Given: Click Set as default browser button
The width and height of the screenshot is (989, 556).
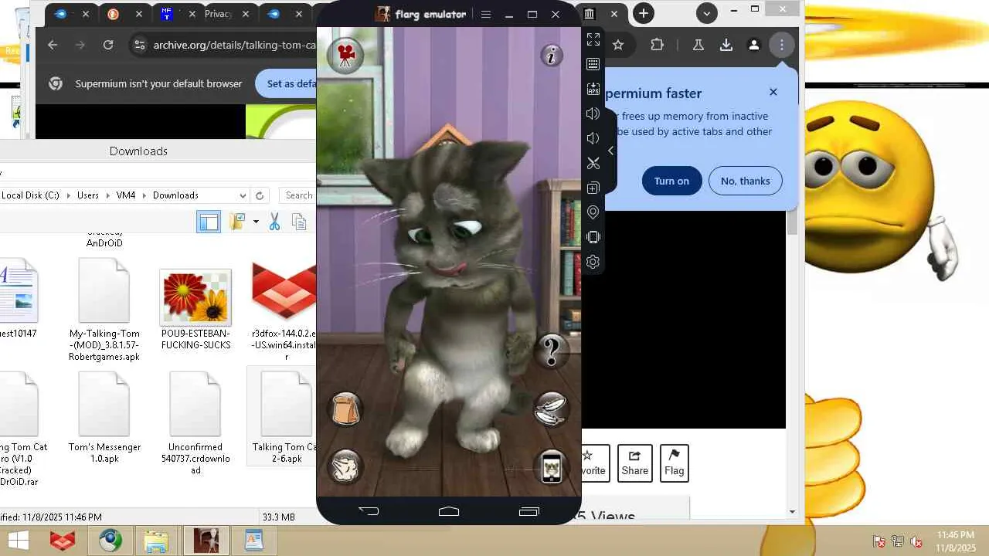Looking at the screenshot, I should 287,83.
